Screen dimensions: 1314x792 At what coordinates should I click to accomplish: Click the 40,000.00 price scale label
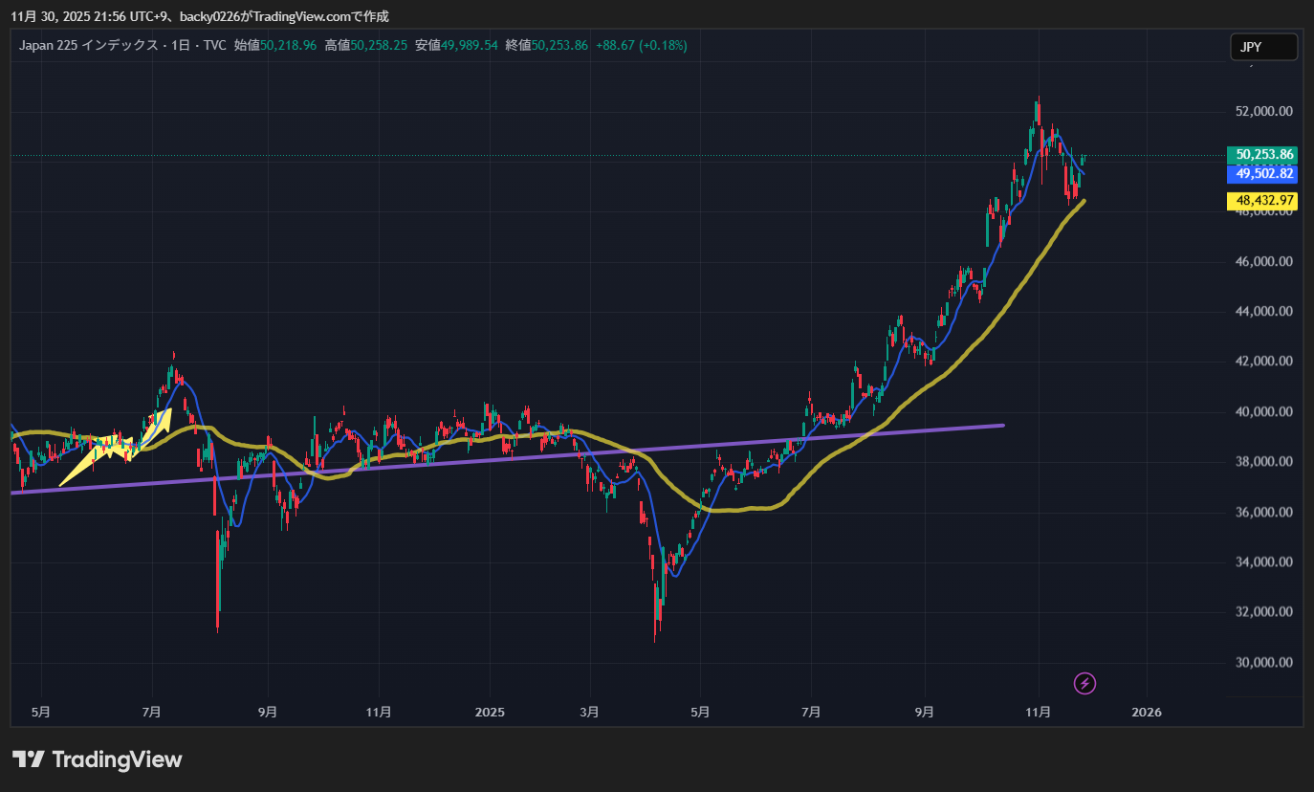coord(1264,412)
